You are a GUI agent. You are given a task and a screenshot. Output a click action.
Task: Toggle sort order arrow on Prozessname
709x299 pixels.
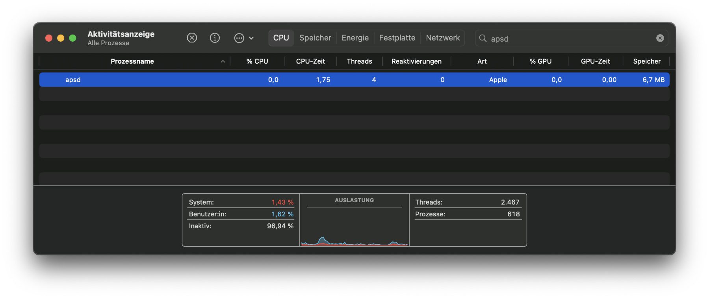223,61
